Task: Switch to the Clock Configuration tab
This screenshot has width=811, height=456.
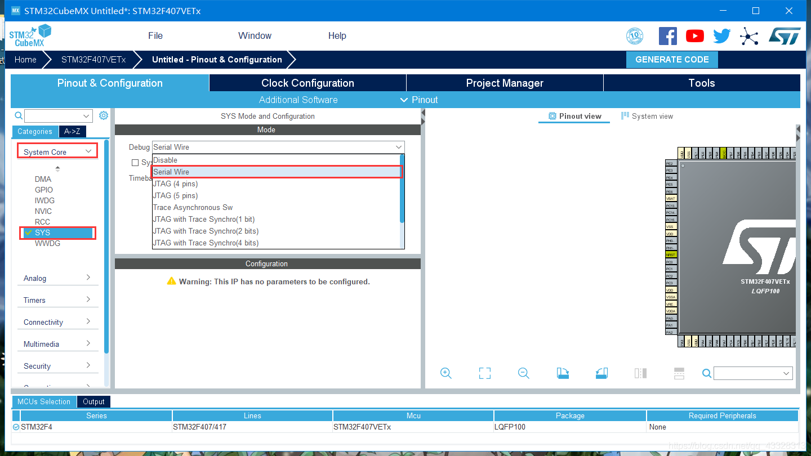Action: [x=308, y=83]
